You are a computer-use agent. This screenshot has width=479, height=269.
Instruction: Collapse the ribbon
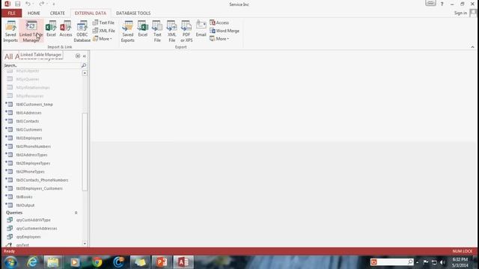tap(472, 47)
